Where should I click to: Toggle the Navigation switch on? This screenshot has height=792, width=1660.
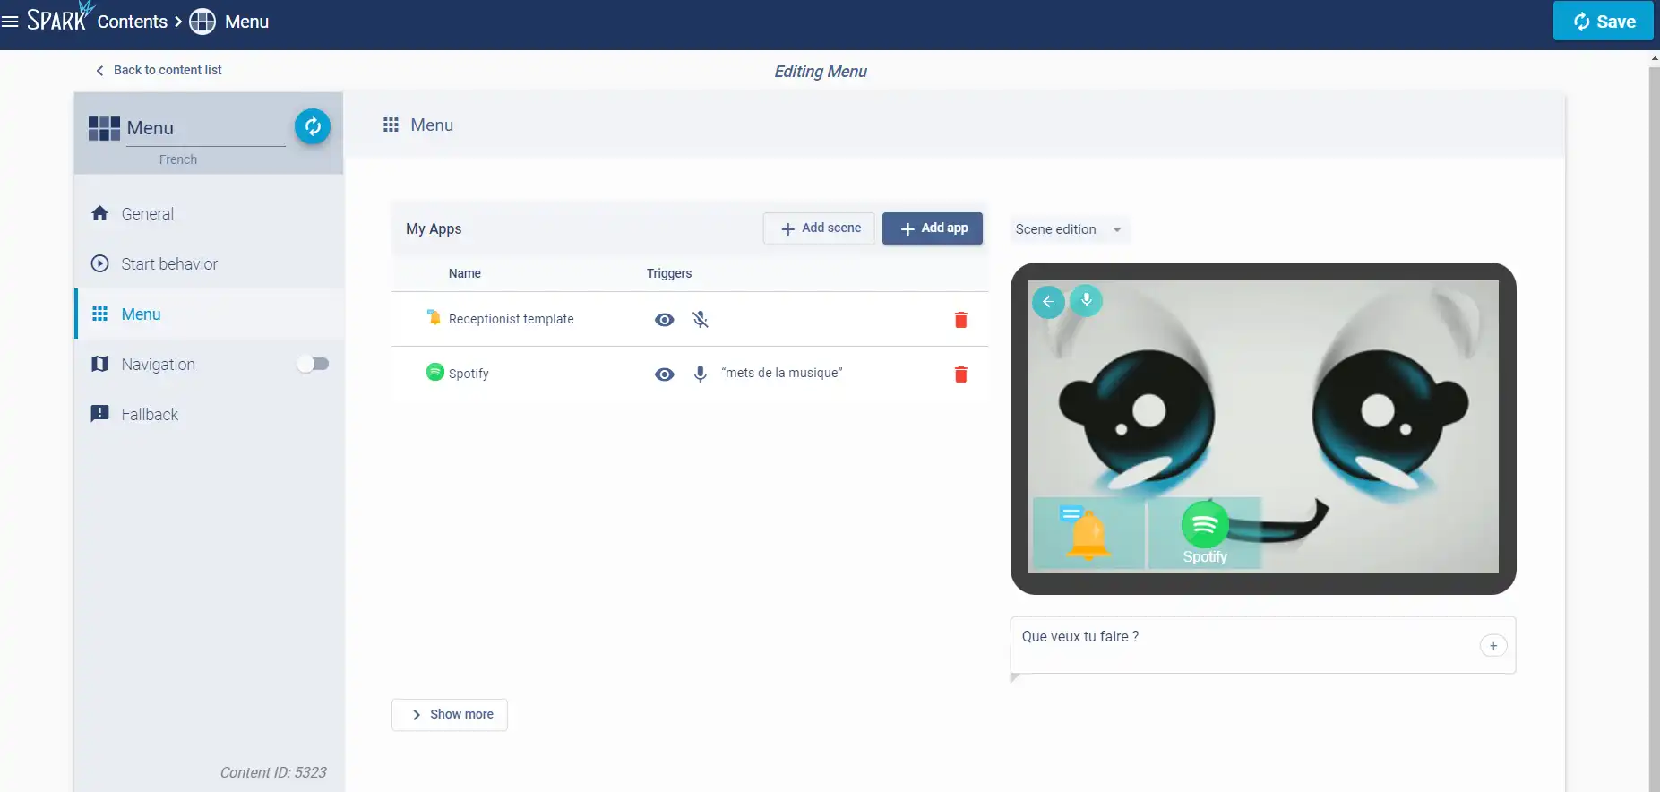click(x=314, y=364)
